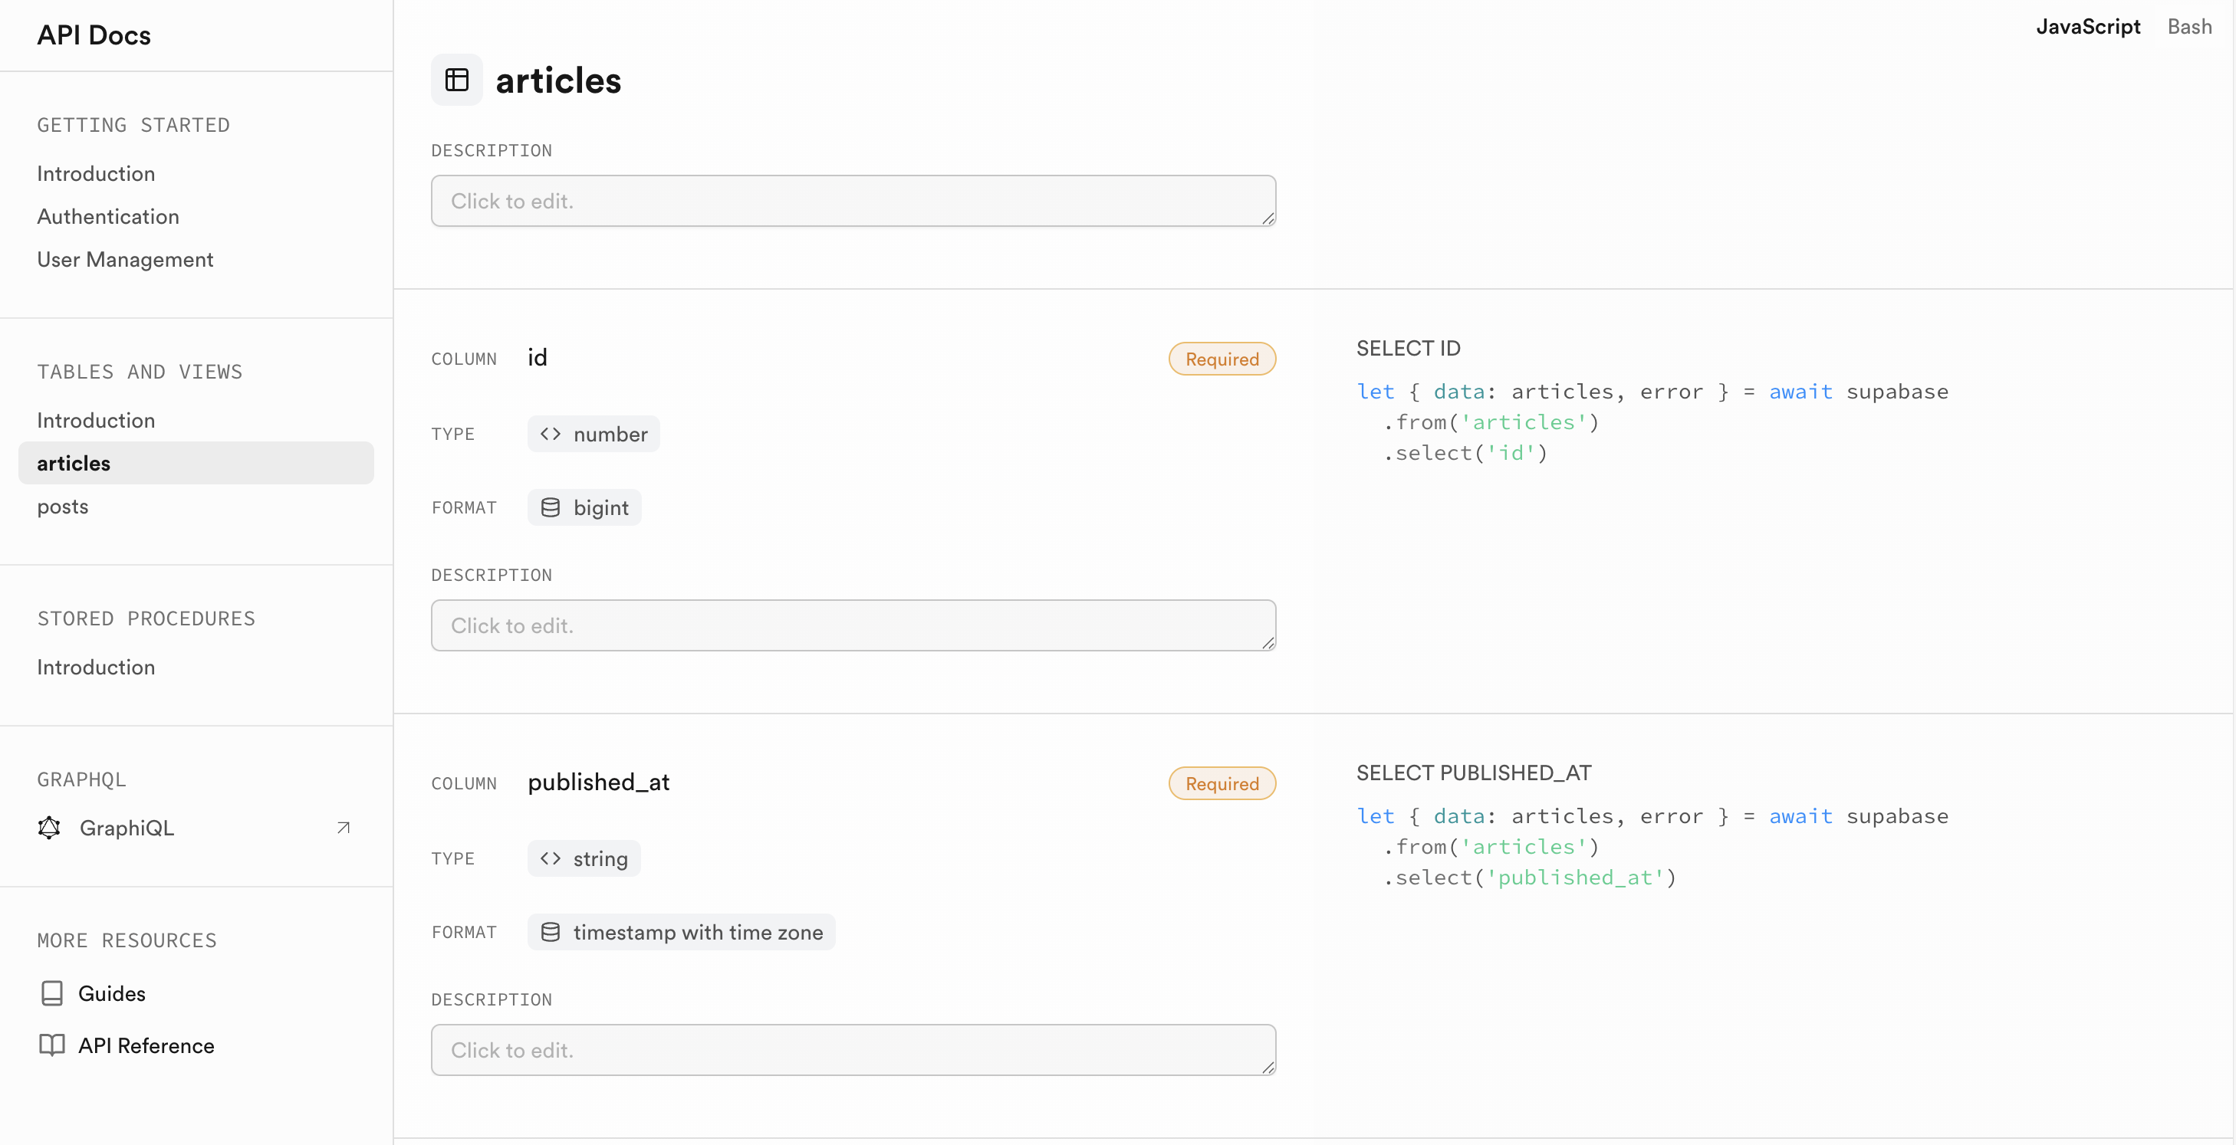Open Authentication in Getting Started
This screenshot has height=1145, width=2236.
(x=107, y=217)
